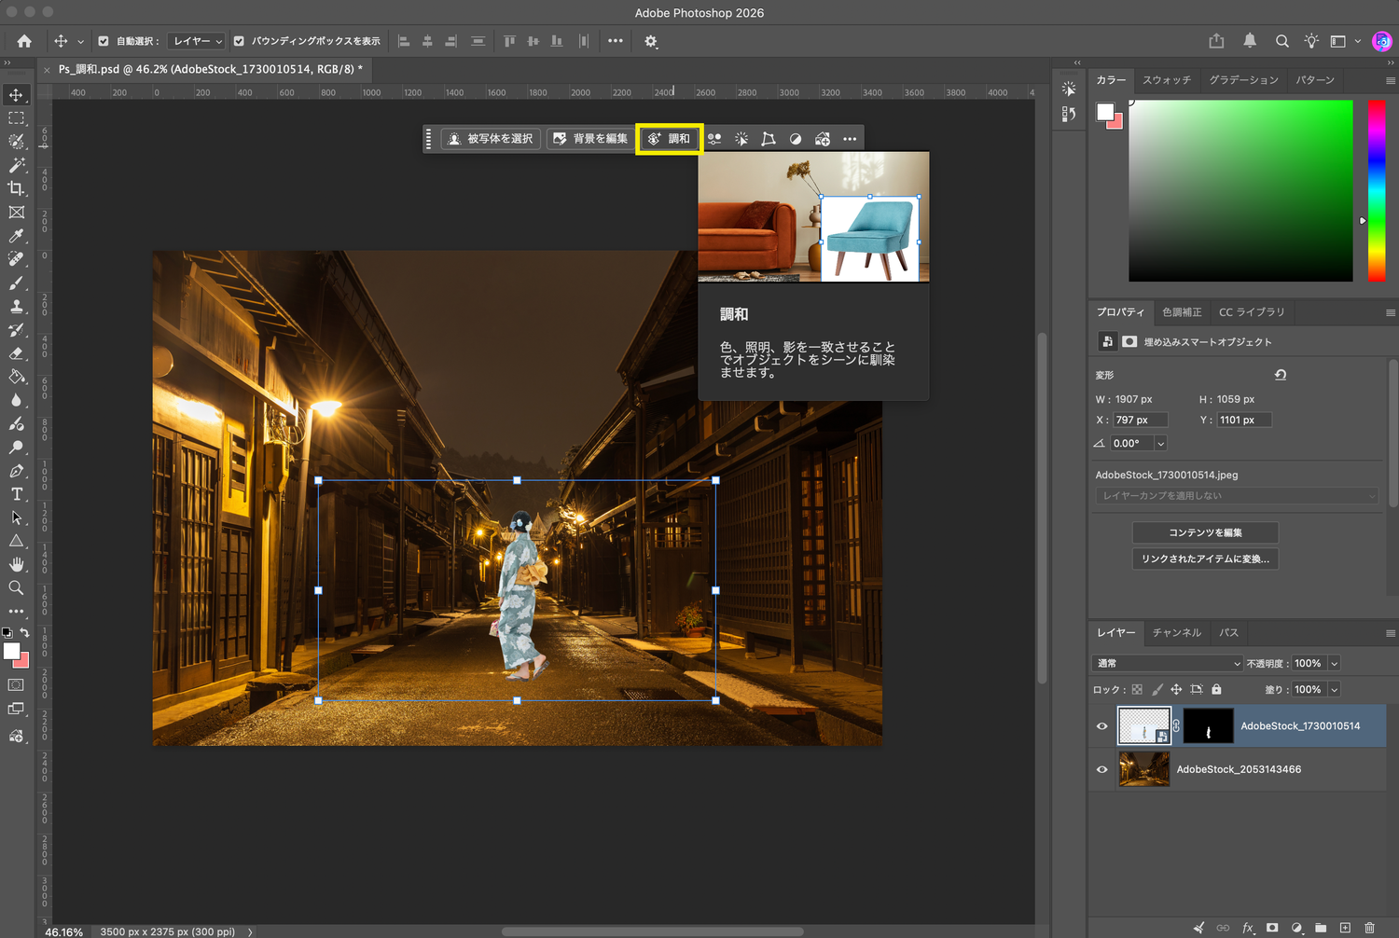Image resolution: width=1399 pixels, height=938 pixels.
Task: Click the trash icon to delete layer
Action: pyautogui.click(x=1369, y=928)
